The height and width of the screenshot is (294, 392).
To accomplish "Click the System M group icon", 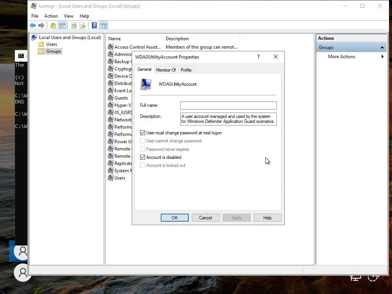I will (x=111, y=170).
